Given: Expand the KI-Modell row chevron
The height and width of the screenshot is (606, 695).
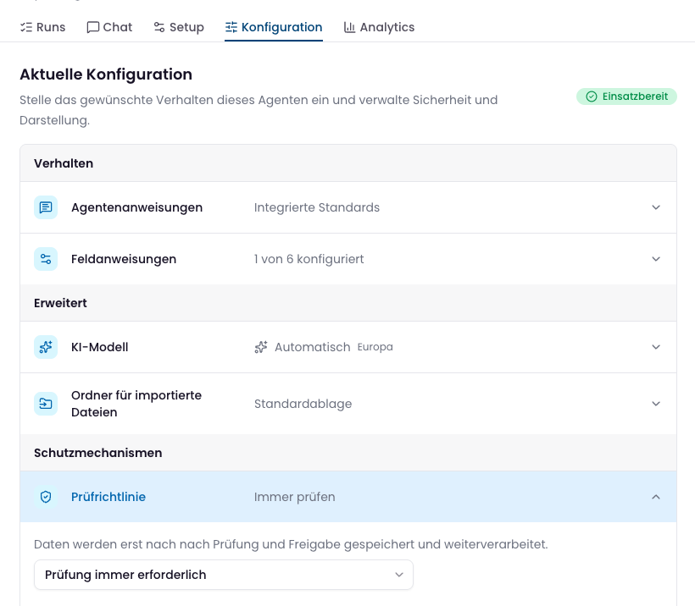Looking at the screenshot, I should (656, 347).
